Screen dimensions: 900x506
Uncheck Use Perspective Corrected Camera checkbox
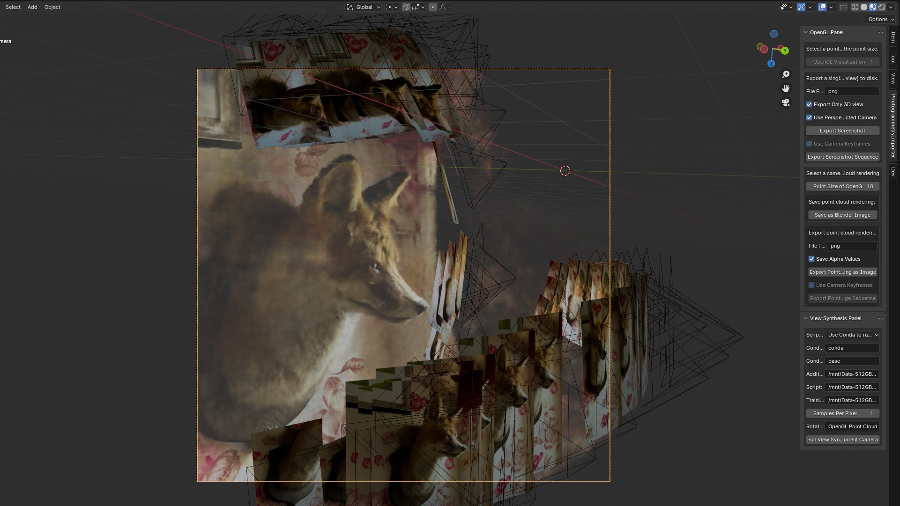coord(809,117)
